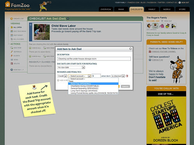The height and width of the screenshot is (145, 194).
Task: Select the All Closed view icon
Action: [12, 39]
